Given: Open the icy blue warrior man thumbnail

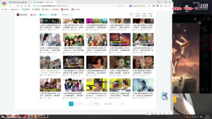Looking at the screenshot, I should [143, 85].
